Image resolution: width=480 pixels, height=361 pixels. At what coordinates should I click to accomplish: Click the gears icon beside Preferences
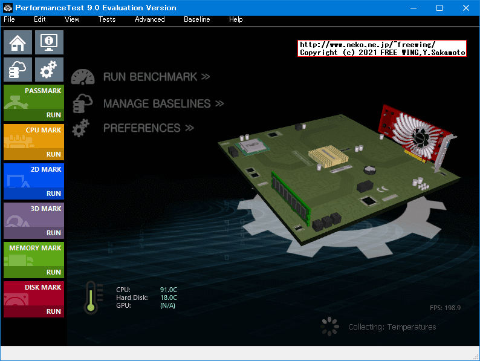tap(81, 128)
